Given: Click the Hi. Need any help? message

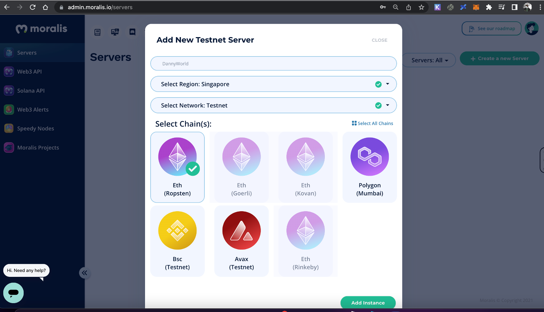Looking at the screenshot, I should click(27, 270).
